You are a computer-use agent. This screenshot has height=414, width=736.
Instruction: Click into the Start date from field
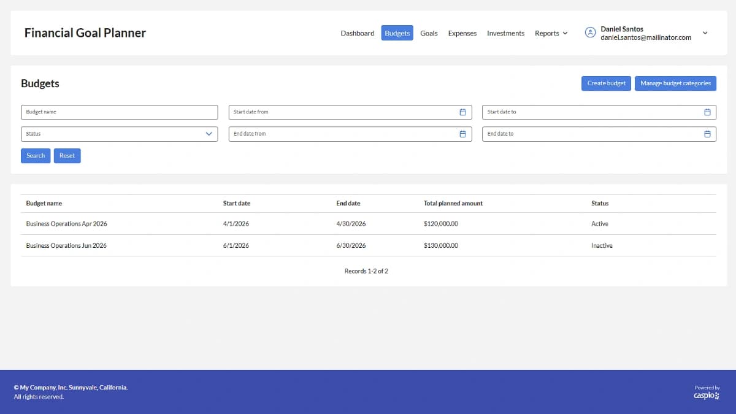pyautogui.click(x=350, y=112)
